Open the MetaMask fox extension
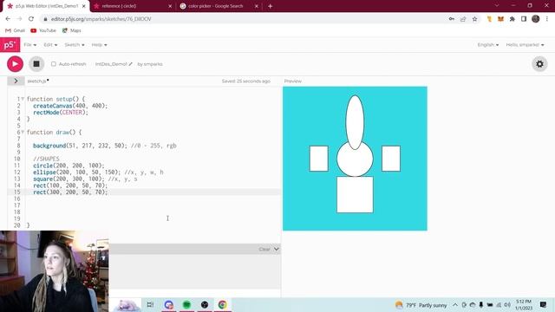The image size is (555, 312). pyautogui.click(x=500, y=19)
